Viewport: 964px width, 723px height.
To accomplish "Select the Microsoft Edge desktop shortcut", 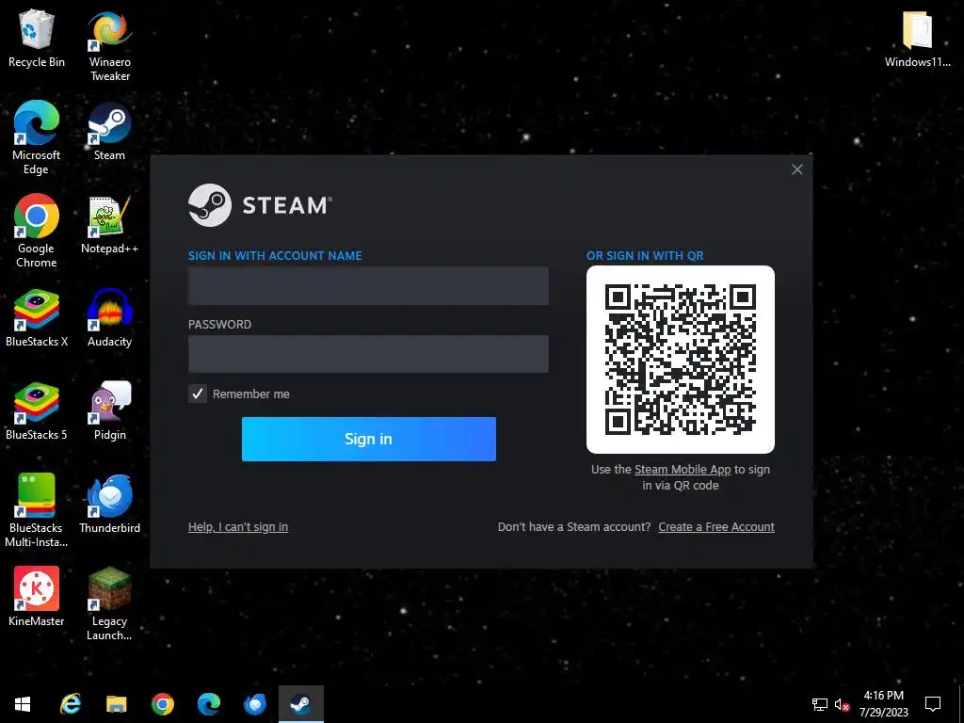I will pos(37,137).
